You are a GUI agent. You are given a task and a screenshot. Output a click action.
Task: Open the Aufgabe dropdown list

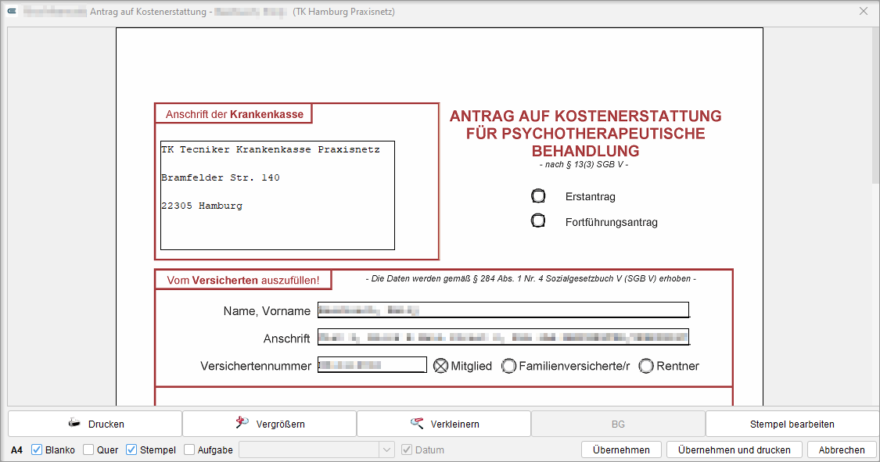click(x=386, y=449)
